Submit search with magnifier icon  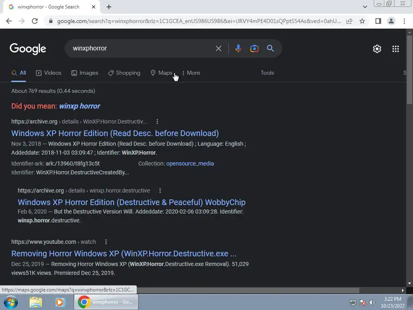(x=270, y=48)
